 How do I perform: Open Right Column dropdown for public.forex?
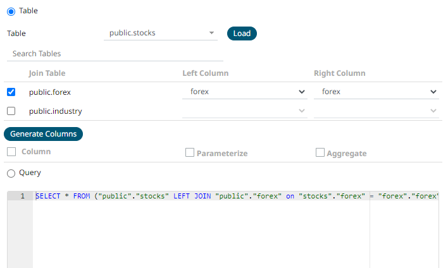pyautogui.click(x=376, y=92)
